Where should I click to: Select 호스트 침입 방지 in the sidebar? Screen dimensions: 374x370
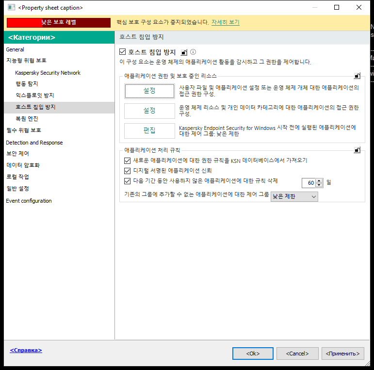pos(59,107)
